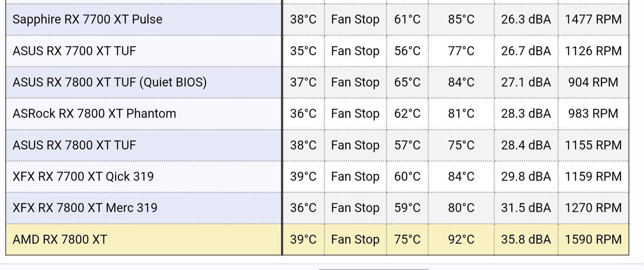Click the 92°C hotspot temperature cell
Screen dimensions: 644x270
pos(461,239)
